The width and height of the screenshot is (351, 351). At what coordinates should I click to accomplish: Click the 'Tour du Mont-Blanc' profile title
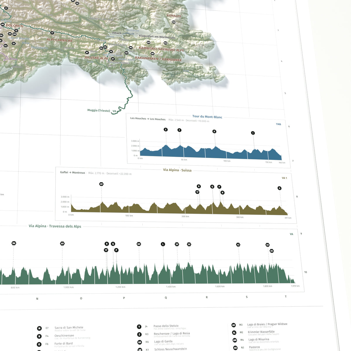pos(207,117)
